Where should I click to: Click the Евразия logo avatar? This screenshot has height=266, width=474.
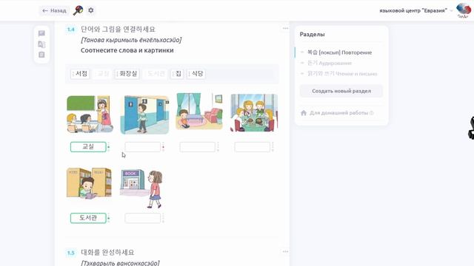pyautogui.click(x=464, y=10)
